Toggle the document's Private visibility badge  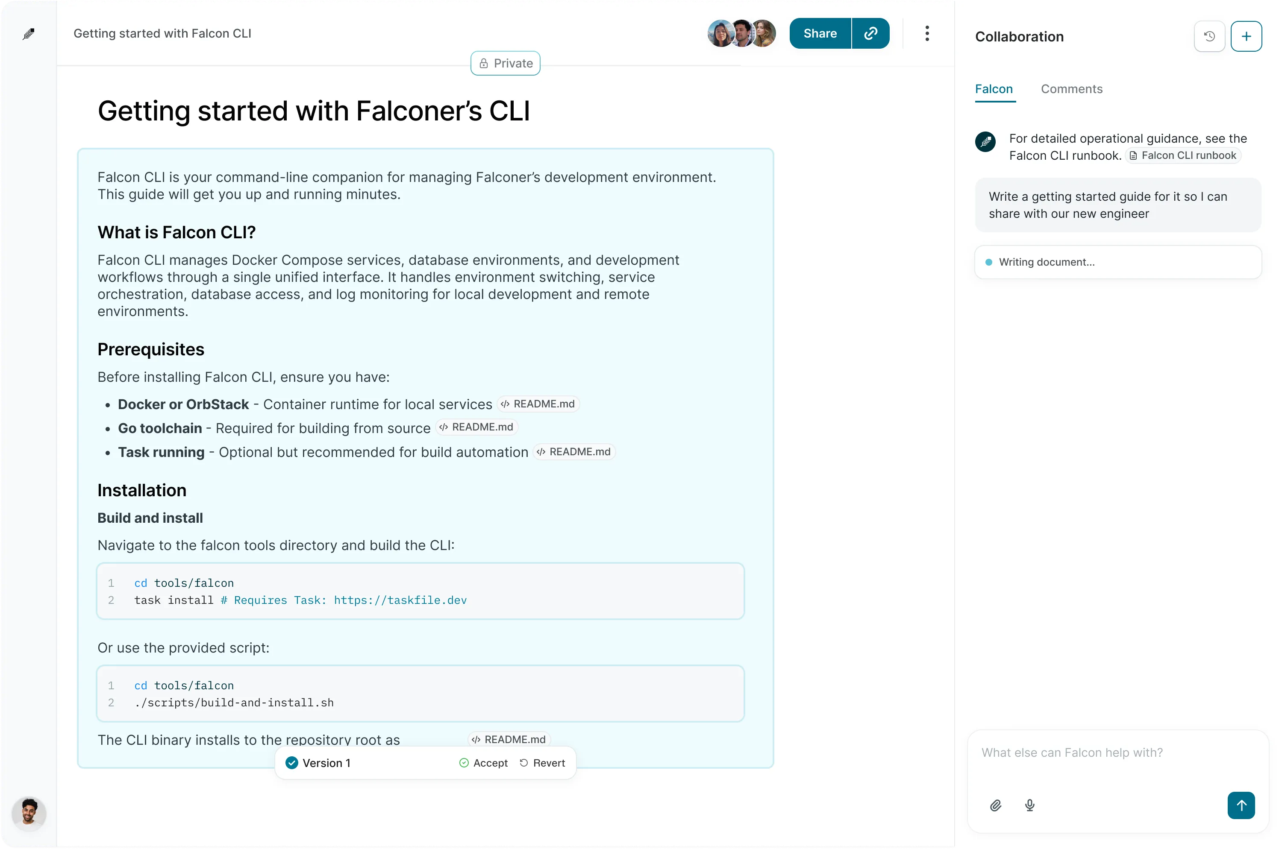click(505, 63)
